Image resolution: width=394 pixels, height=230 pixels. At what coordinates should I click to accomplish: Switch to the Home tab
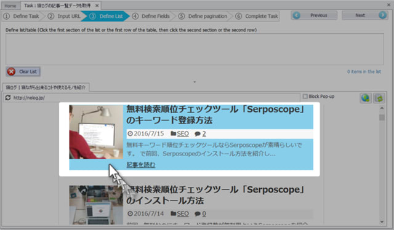pos(10,6)
